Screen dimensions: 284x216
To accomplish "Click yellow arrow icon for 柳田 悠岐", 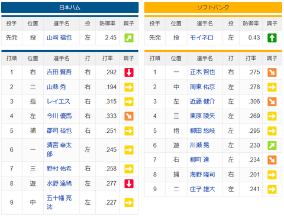I will click(x=272, y=131).
